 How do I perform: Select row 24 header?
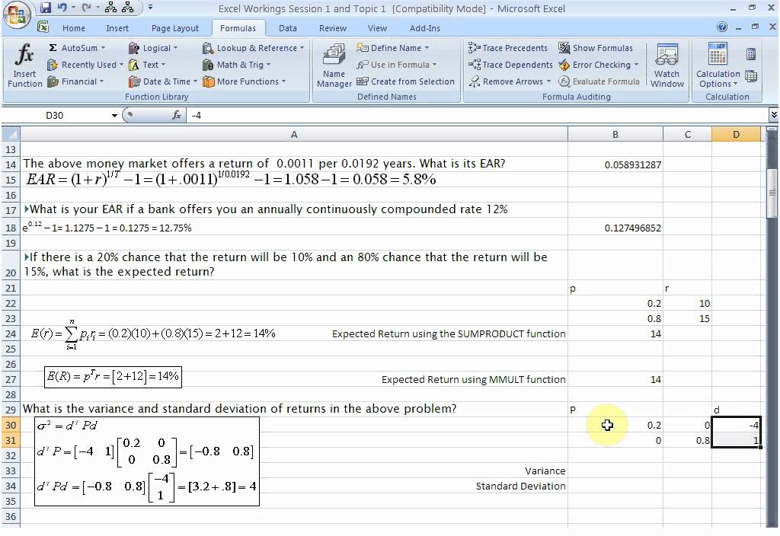coord(11,333)
